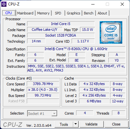Click the Close button at bottom
The height and width of the screenshot is (129, 130).
(x=116, y=124)
